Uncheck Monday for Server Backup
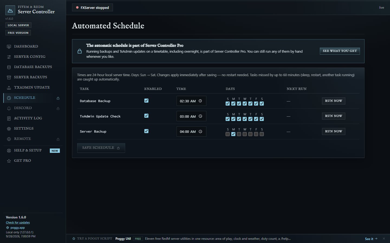This screenshot has height=243, width=390. point(233,134)
